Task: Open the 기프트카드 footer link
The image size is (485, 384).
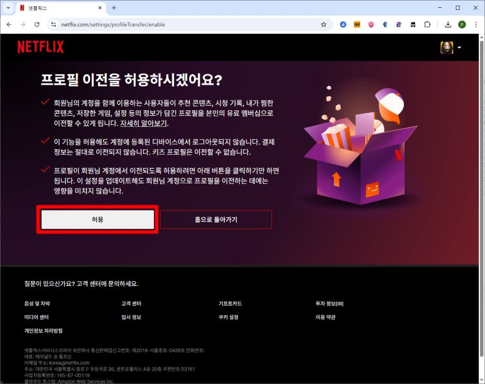Action: pyautogui.click(x=230, y=304)
